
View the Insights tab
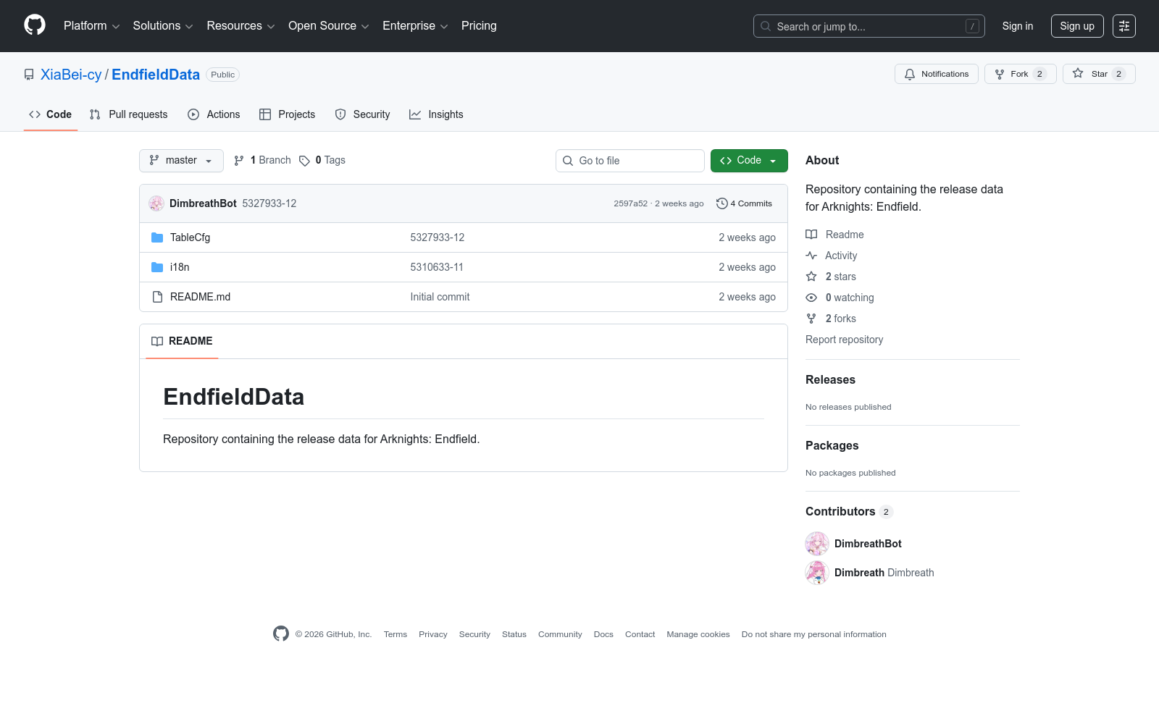[x=436, y=114]
